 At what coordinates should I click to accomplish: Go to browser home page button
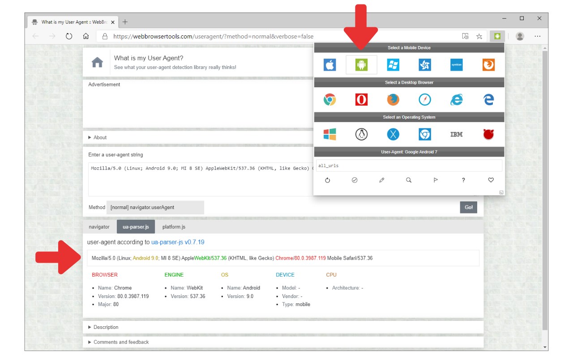click(86, 36)
